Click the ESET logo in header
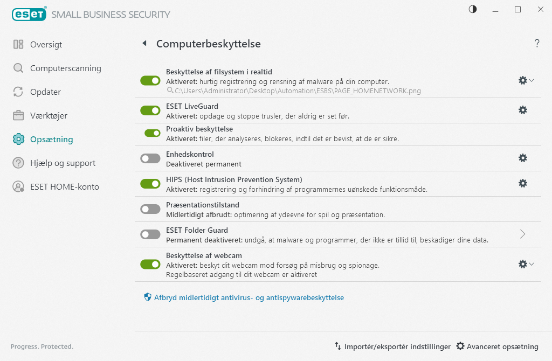This screenshot has width=552, height=361. (29, 15)
